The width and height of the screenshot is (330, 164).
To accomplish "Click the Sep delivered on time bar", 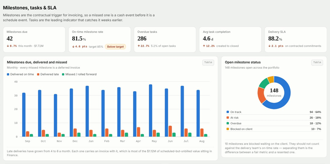I will click(x=24, y=115).
